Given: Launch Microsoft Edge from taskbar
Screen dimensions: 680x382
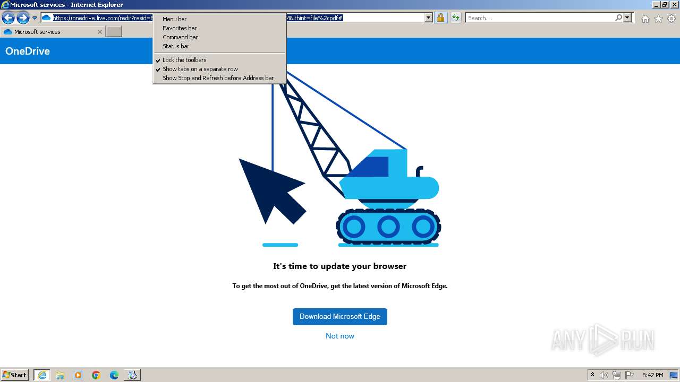Looking at the screenshot, I should pyautogui.click(x=114, y=375).
